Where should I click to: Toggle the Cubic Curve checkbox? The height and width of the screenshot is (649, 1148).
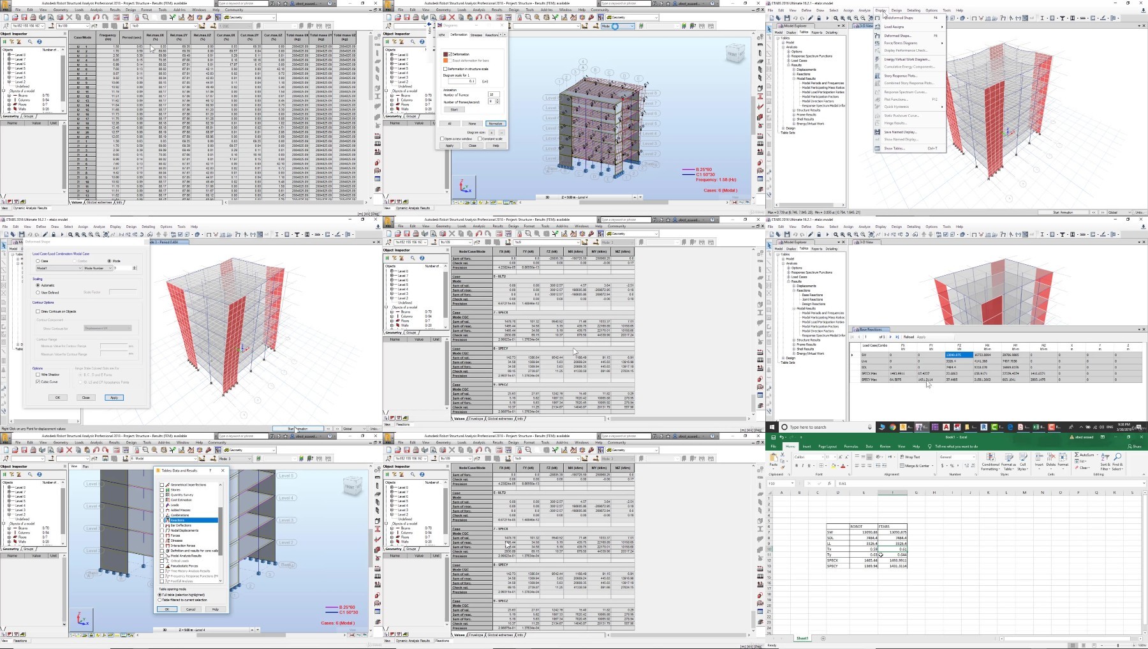[x=38, y=382]
